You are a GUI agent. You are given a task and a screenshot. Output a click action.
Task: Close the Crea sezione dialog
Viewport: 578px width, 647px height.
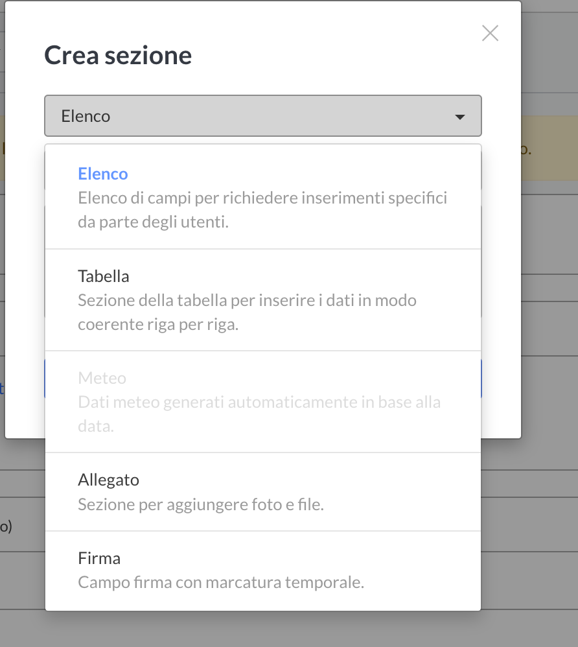tap(490, 34)
